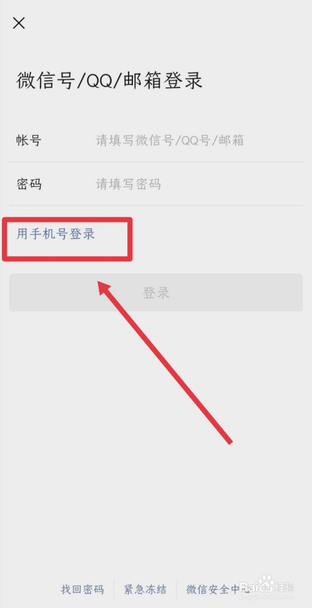
Task: Click the 帐号 label
Action: (x=29, y=141)
